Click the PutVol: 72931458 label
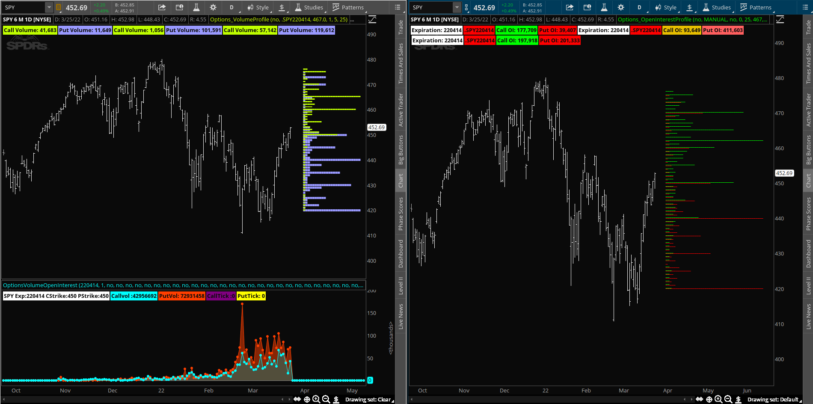Viewport: 813px width, 404px height. [x=182, y=296]
